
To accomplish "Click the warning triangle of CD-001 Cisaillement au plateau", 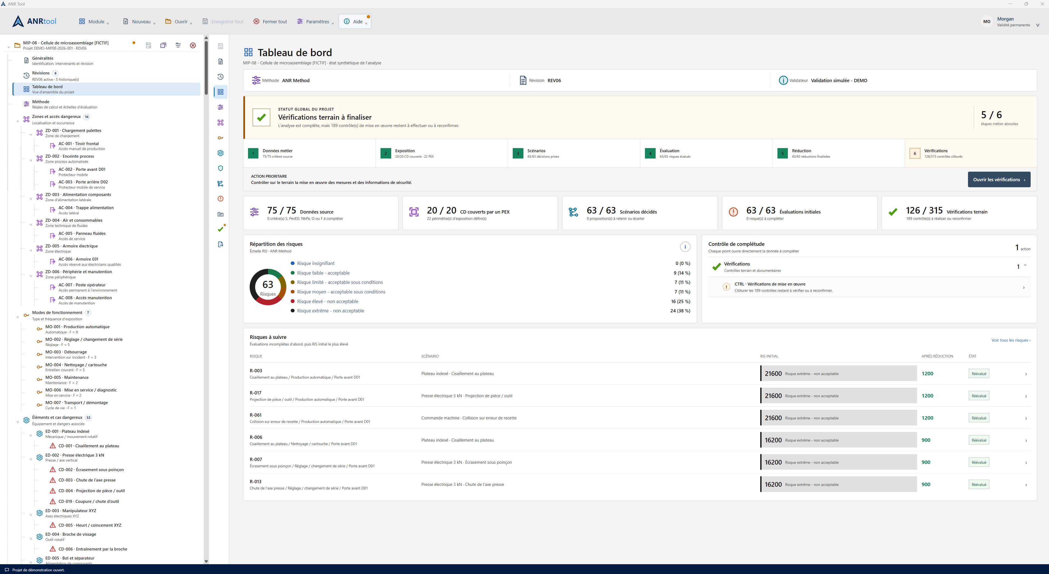I will tap(53, 446).
